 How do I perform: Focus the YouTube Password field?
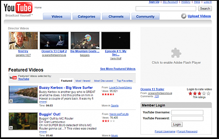(187, 118)
